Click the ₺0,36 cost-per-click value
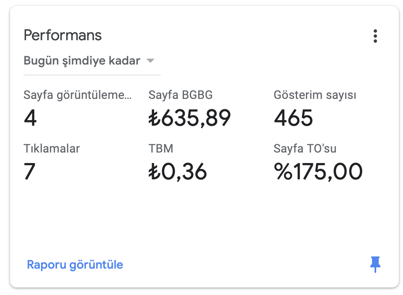The height and width of the screenshot is (295, 403). tap(178, 171)
